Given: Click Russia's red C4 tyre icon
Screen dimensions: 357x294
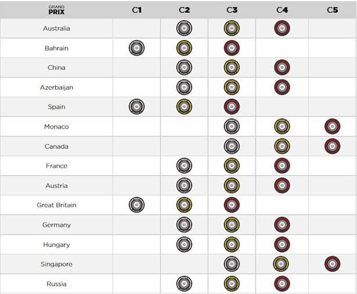Looking at the screenshot, I should [282, 284].
